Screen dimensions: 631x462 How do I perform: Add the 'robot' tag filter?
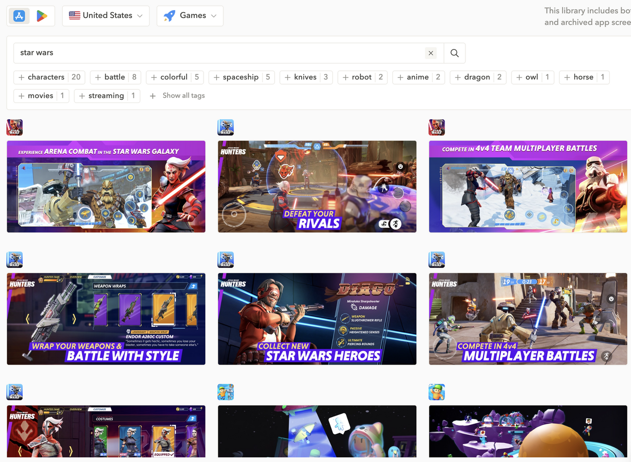362,77
